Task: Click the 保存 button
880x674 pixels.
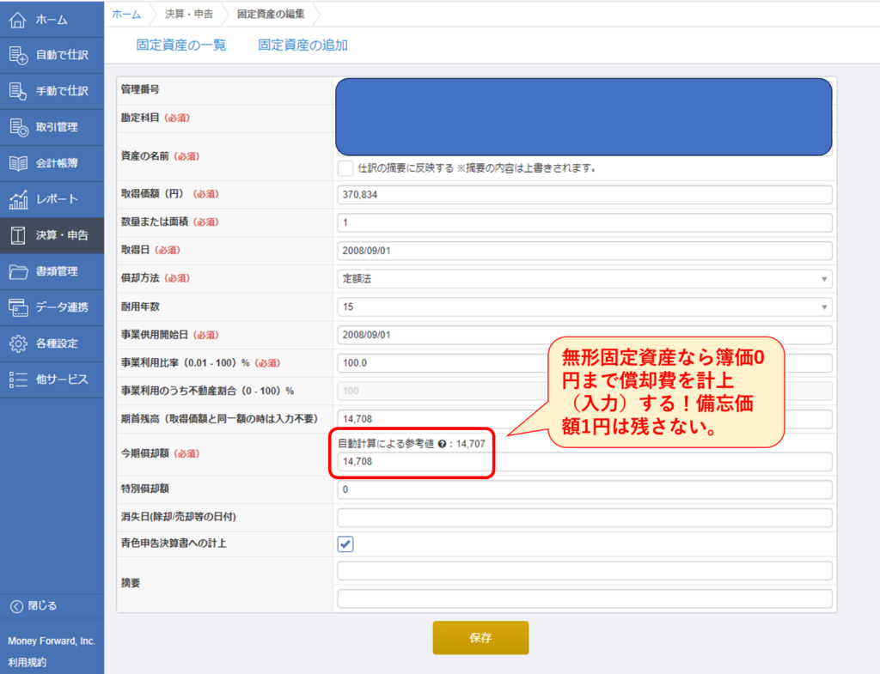Action: (x=480, y=638)
